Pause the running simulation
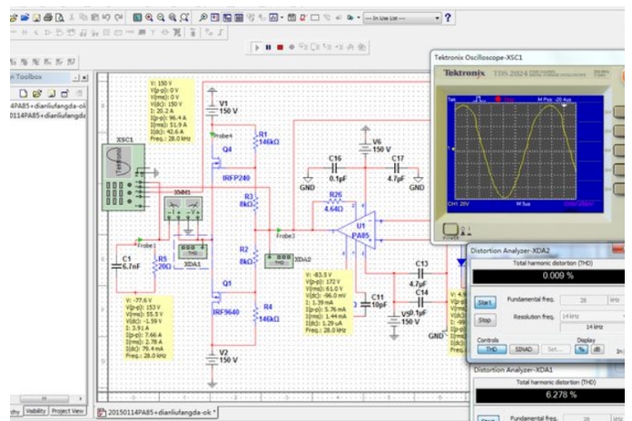Image resolution: width=632 pixels, height=421 pixels. [269, 46]
